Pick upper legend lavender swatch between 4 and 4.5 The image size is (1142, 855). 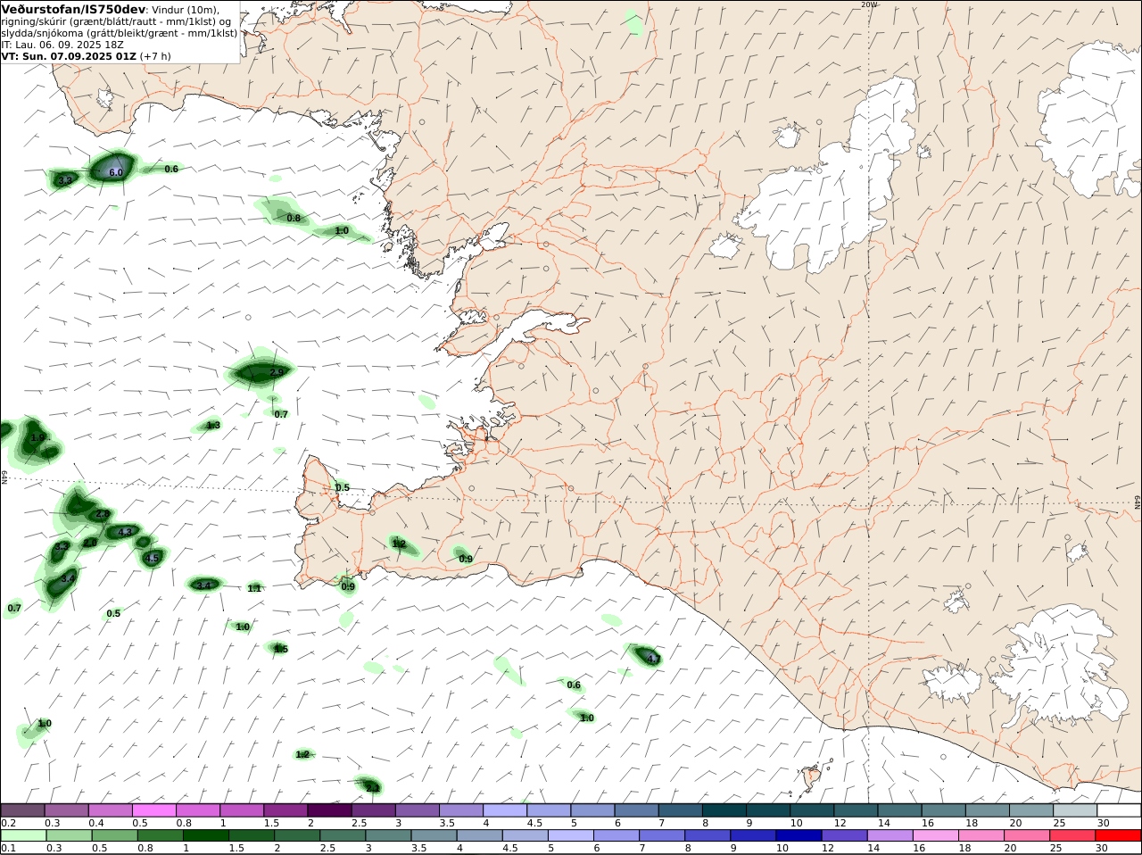504,809
